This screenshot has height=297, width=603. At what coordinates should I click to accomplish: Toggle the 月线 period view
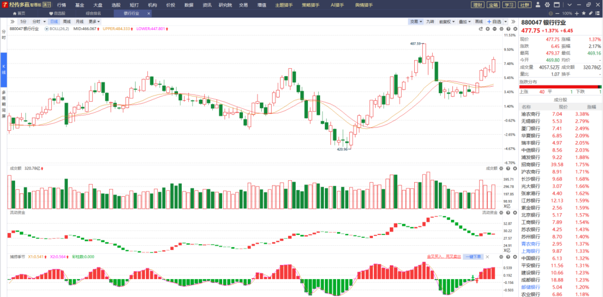pyautogui.click(x=80, y=22)
